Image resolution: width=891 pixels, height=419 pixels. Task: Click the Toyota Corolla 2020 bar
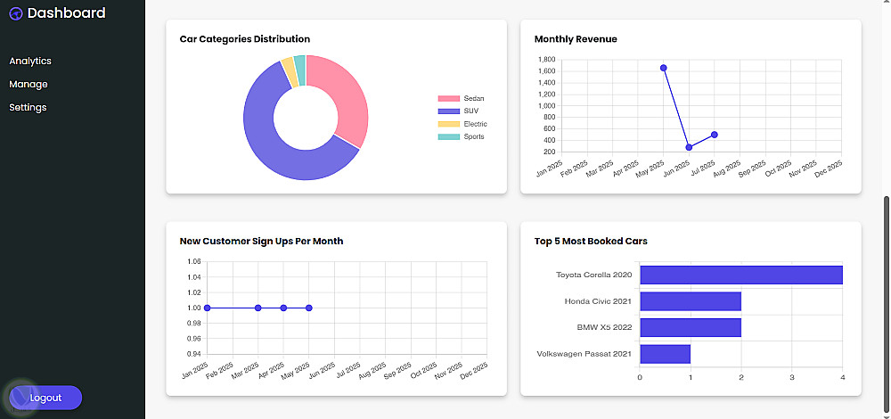coord(741,275)
